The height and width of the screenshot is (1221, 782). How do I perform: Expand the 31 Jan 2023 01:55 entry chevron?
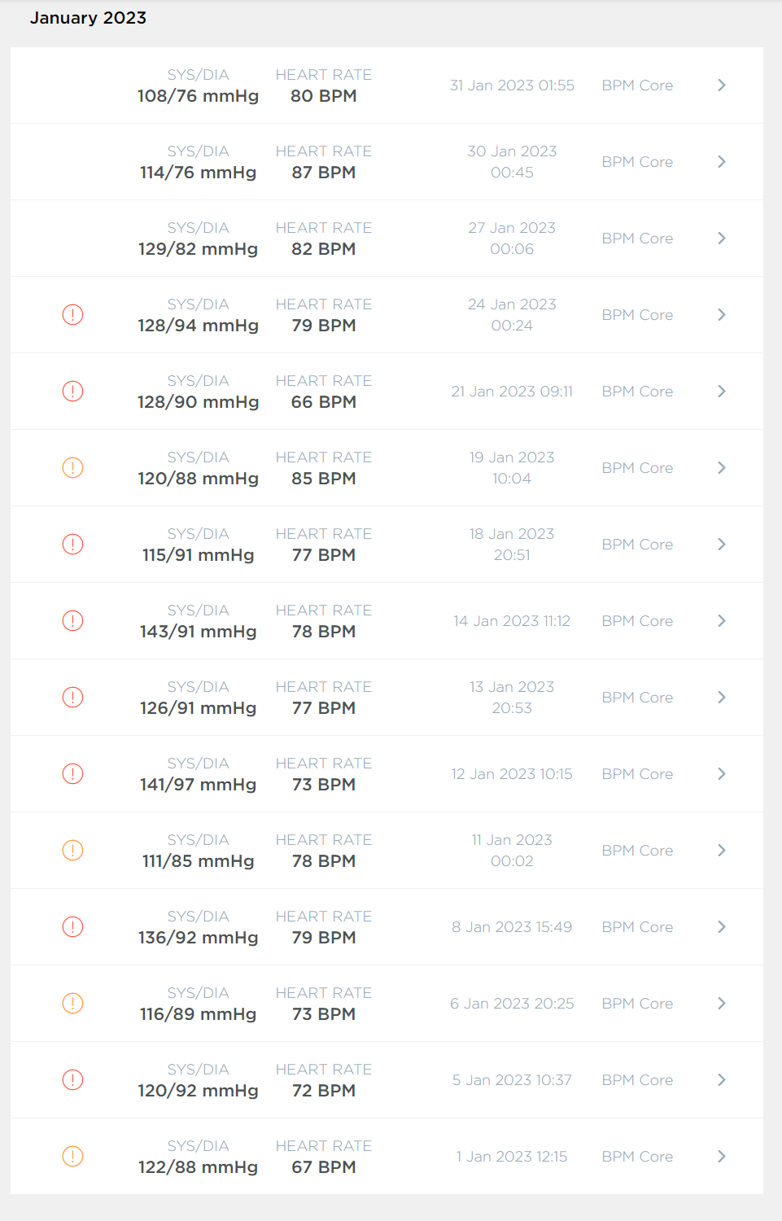[x=722, y=85]
